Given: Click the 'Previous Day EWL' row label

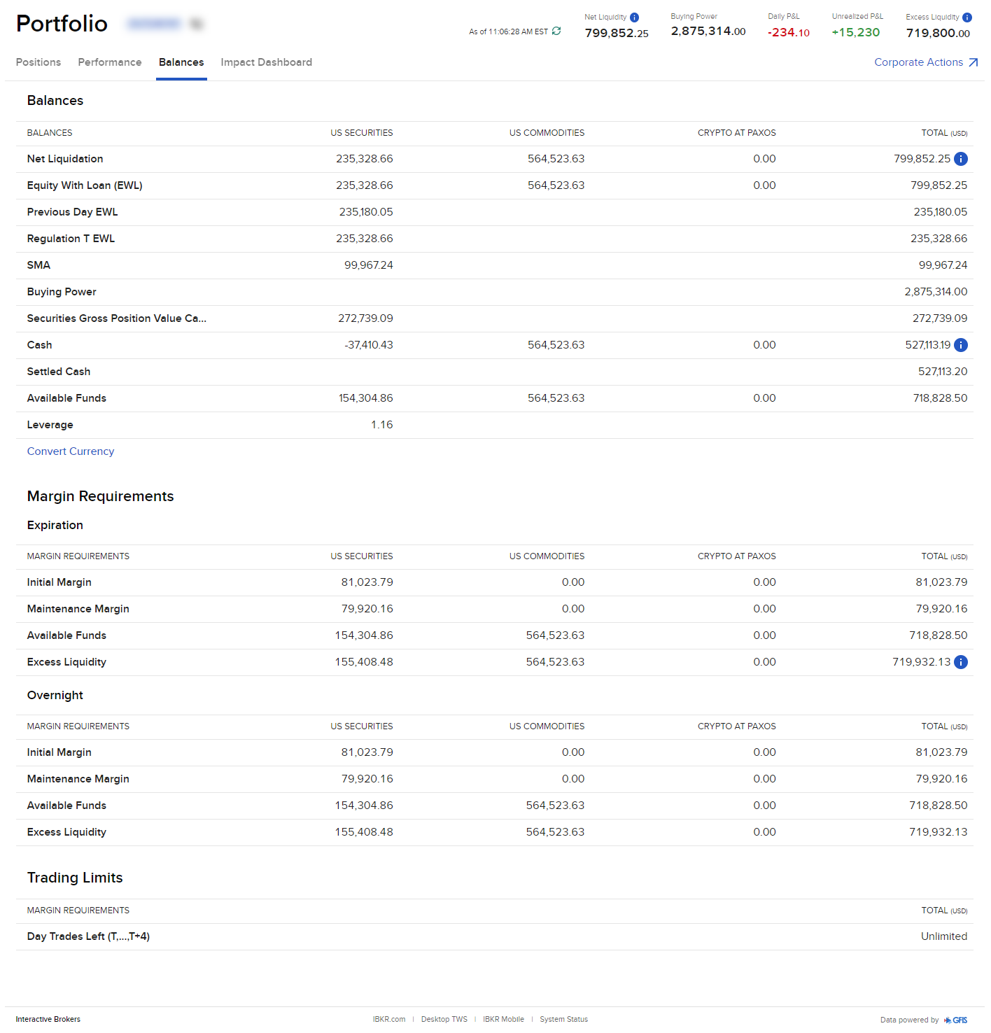Looking at the screenshot, I should 73,212.
